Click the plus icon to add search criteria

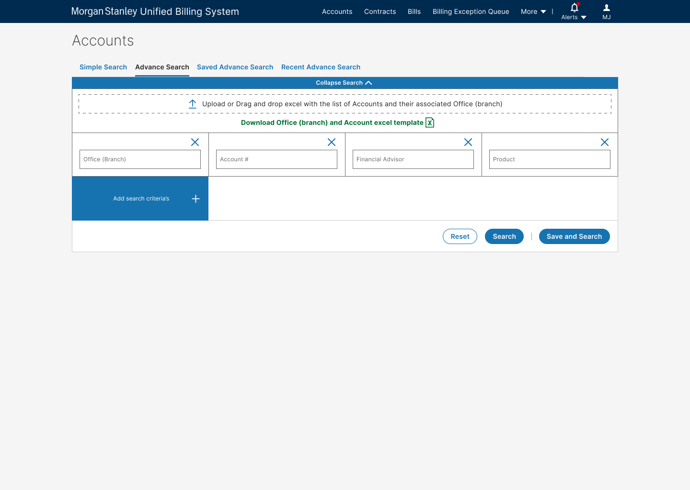point(195,199)
